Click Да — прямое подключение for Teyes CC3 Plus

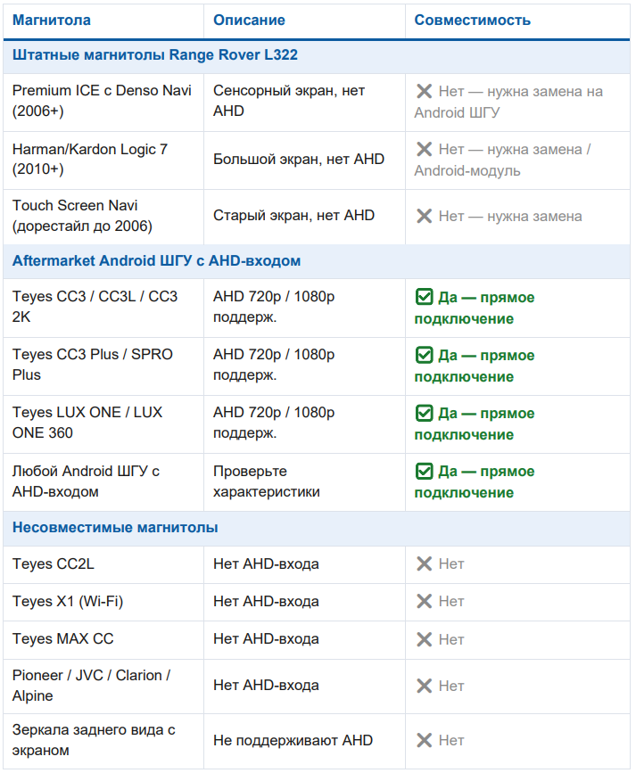coord(475,366)
